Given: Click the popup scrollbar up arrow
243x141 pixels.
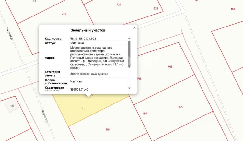Looking at the screenshot, I should tap(129, 38).
